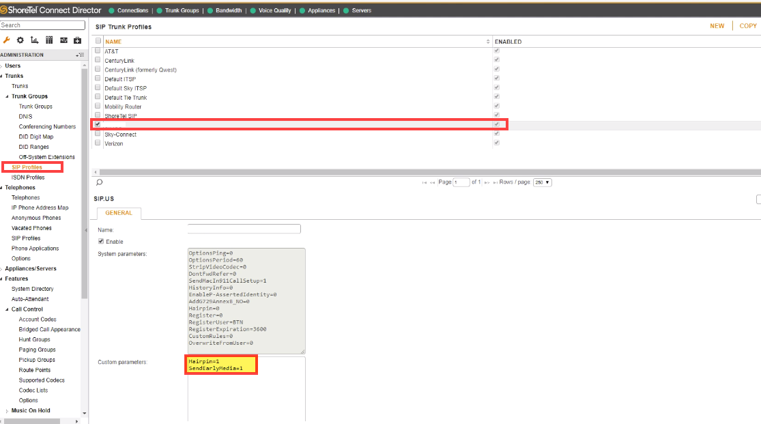Image resolution: width=761 pixels, height=424 pixels.
Task: Open Trunk Groups in the top status bar
Action: tap(182, 10)
